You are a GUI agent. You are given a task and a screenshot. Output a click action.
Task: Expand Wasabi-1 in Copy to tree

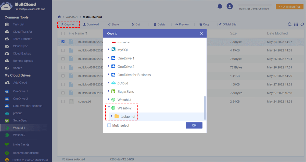[109, 99]
